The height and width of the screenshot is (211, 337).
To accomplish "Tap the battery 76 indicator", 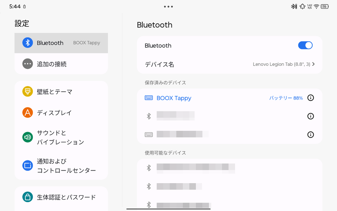I will (324, 6).
